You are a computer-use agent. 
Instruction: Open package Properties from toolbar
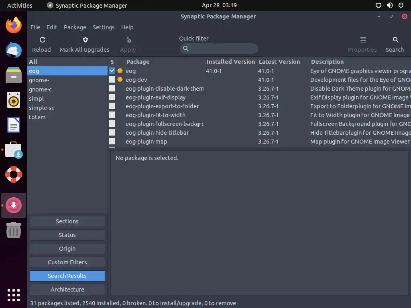click(x=363, y=44)
